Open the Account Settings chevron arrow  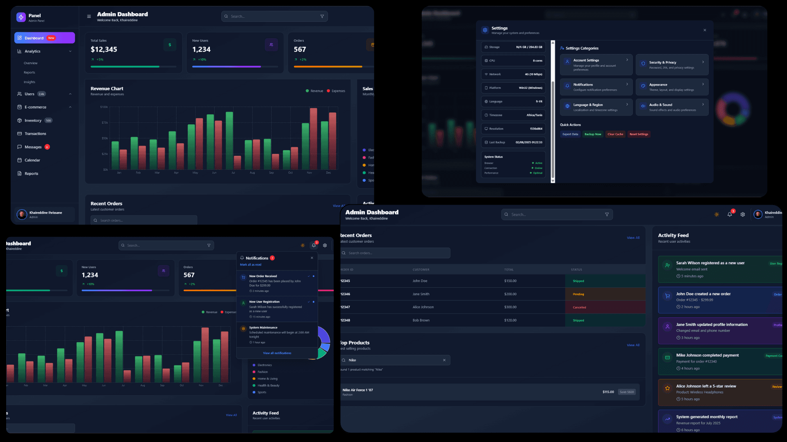[627, 60]
